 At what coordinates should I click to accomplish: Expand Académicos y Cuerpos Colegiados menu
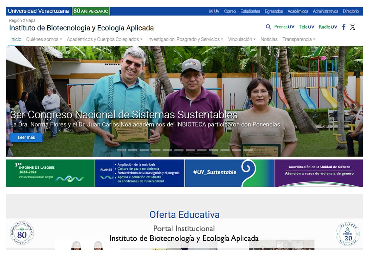pos(105,39)
